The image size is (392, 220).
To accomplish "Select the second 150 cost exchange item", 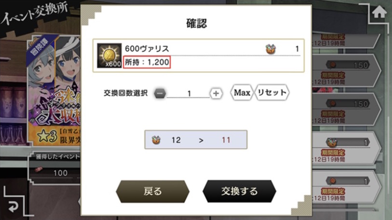I will coord(346,109).
